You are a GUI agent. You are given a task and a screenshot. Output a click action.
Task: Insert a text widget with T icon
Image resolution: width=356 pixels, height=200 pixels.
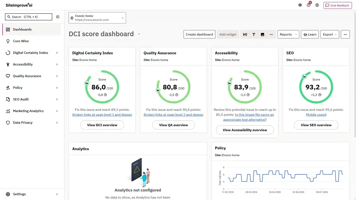coord(254,34)
